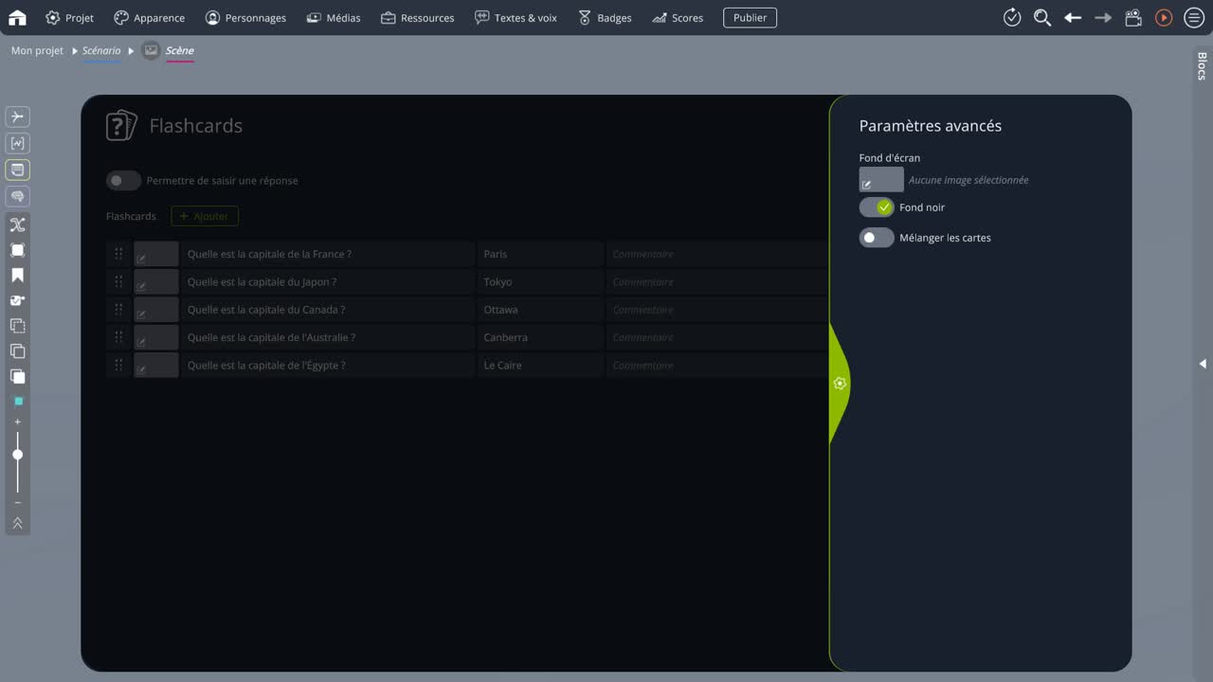Click the checkbox-flag icon in left toolbar

17,300
